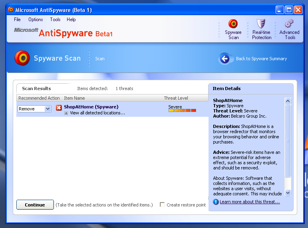Click the blue back arrow icon
Screen dimensions: 308x228
(x=225, y=59)
